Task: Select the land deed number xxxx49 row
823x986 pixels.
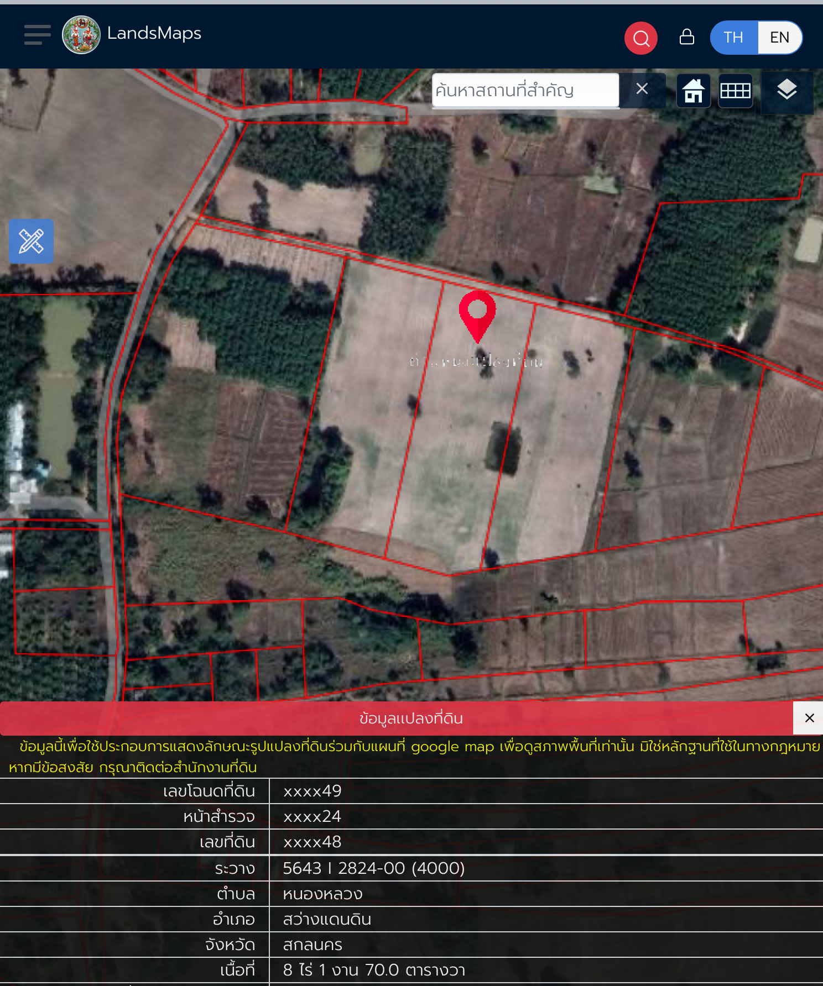Action: (x=312, y=791)
